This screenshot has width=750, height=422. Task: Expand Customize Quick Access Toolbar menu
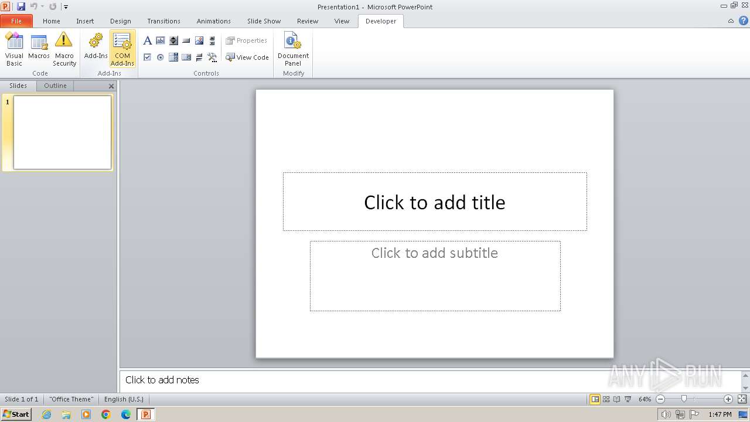pos(66,6)
